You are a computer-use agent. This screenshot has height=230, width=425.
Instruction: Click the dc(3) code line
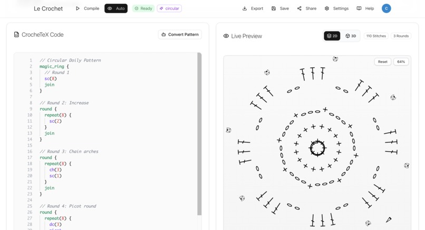pos(55,224)
